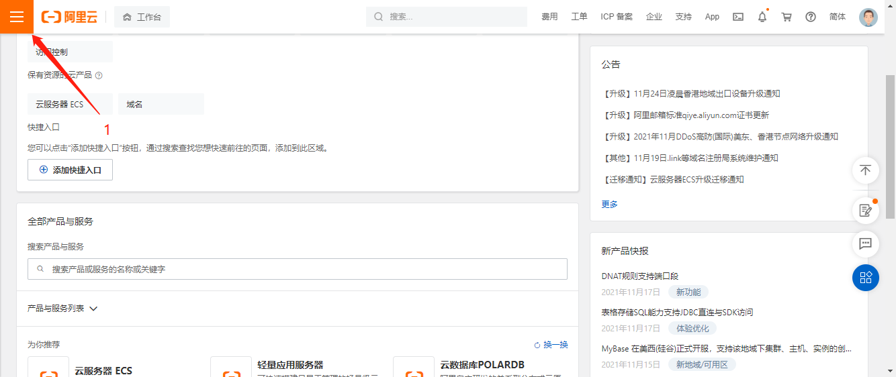Open the 工作台 workbench home button
This screenshot has width=896, height=377.
click(142, 17)
